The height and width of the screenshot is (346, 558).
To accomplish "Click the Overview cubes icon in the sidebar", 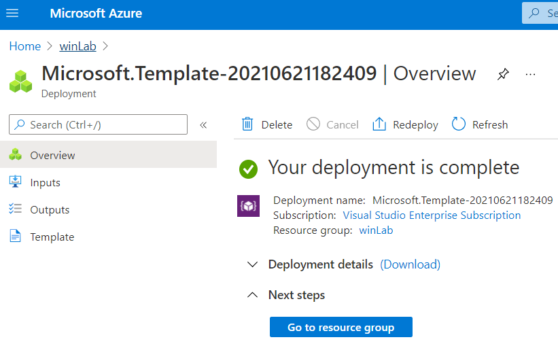I will click(16, 154).
